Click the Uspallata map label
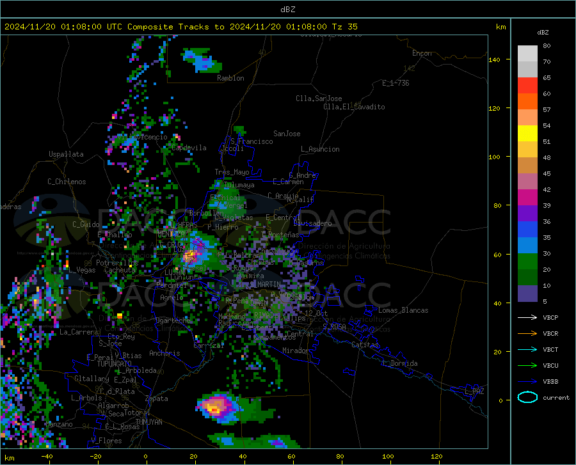The width and height of the screenshot is (576, 465). pos(66,154)
